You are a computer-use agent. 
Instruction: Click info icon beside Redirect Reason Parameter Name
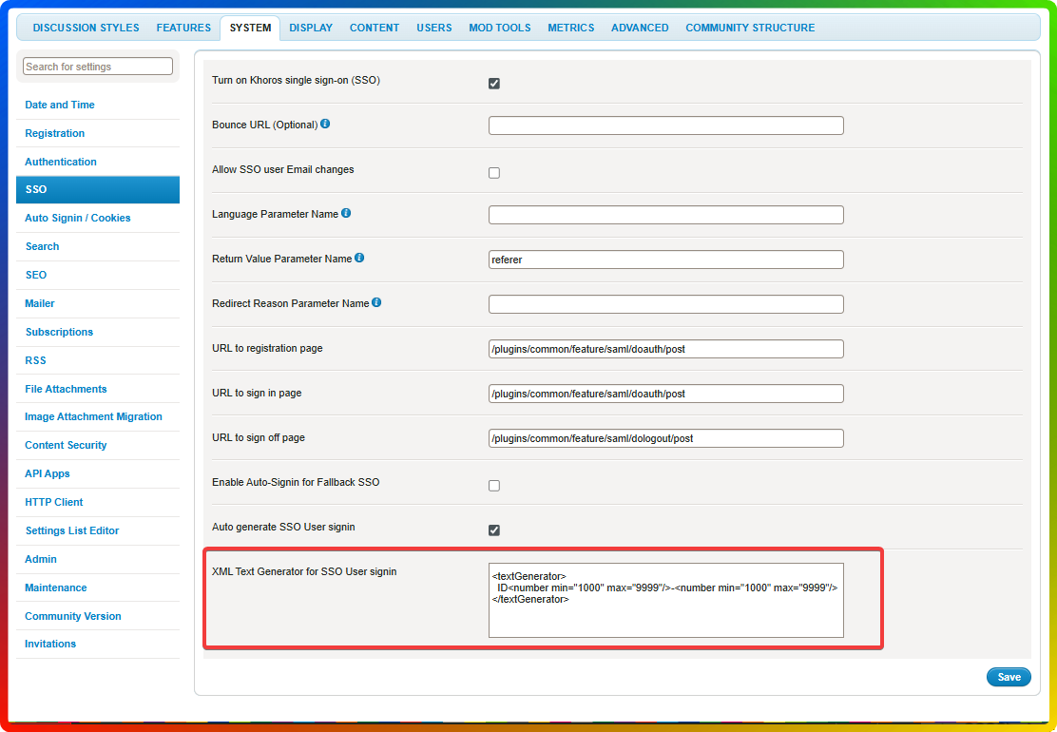pyautogui.click(x=376, y=303)
